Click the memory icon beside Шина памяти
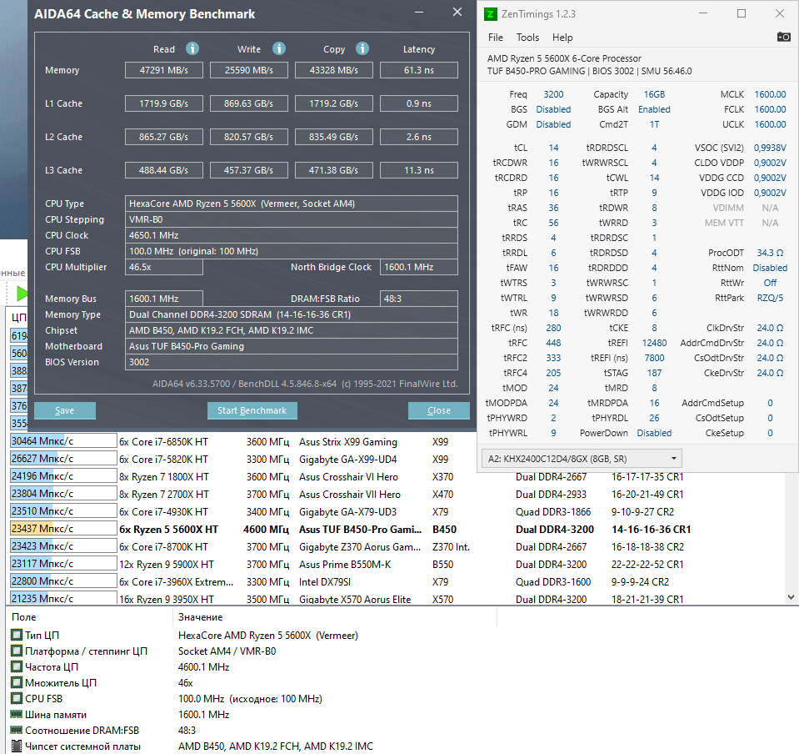799x754 pixels. [17, 714]
